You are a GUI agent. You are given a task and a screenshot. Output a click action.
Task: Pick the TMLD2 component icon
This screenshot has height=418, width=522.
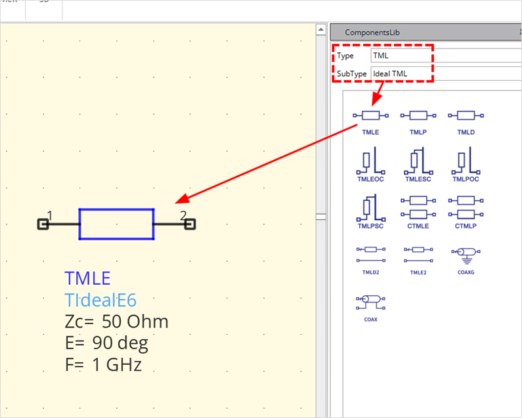click(370, 261)
